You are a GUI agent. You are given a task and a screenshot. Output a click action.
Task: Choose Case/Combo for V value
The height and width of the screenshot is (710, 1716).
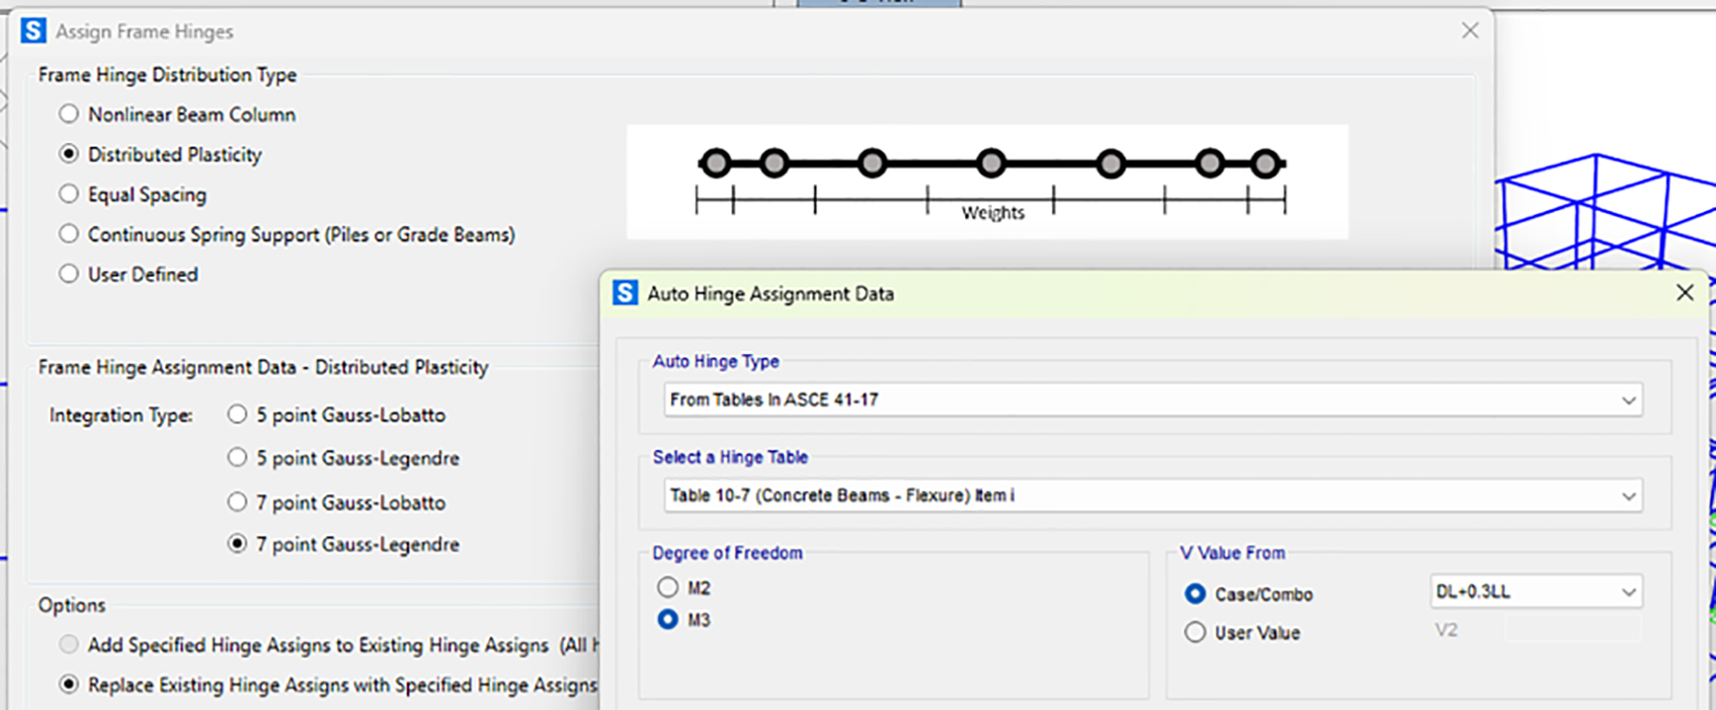(1195, 594)
